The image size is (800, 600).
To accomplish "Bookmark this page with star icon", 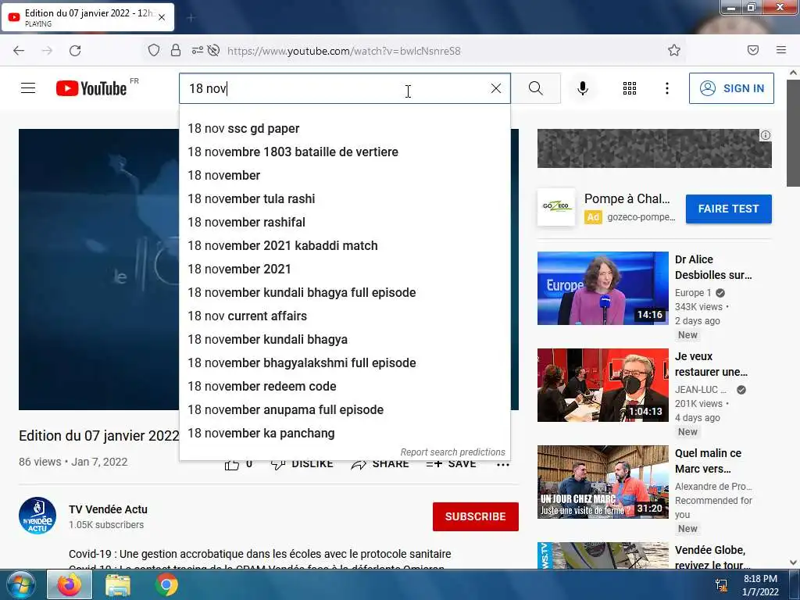I will [674, 50].
